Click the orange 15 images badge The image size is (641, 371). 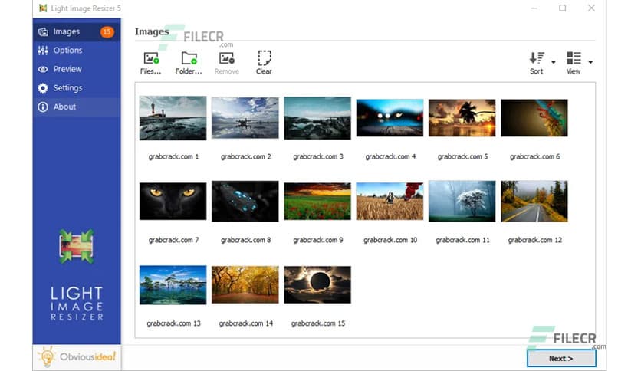click(x=107, y=32)
